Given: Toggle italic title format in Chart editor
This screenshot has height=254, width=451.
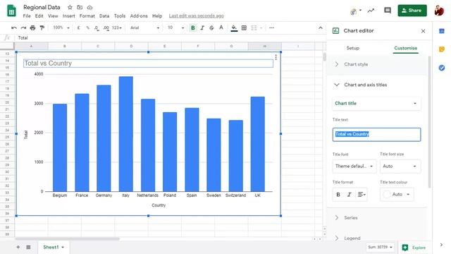Looking at the screenshot, I should 350,195.
